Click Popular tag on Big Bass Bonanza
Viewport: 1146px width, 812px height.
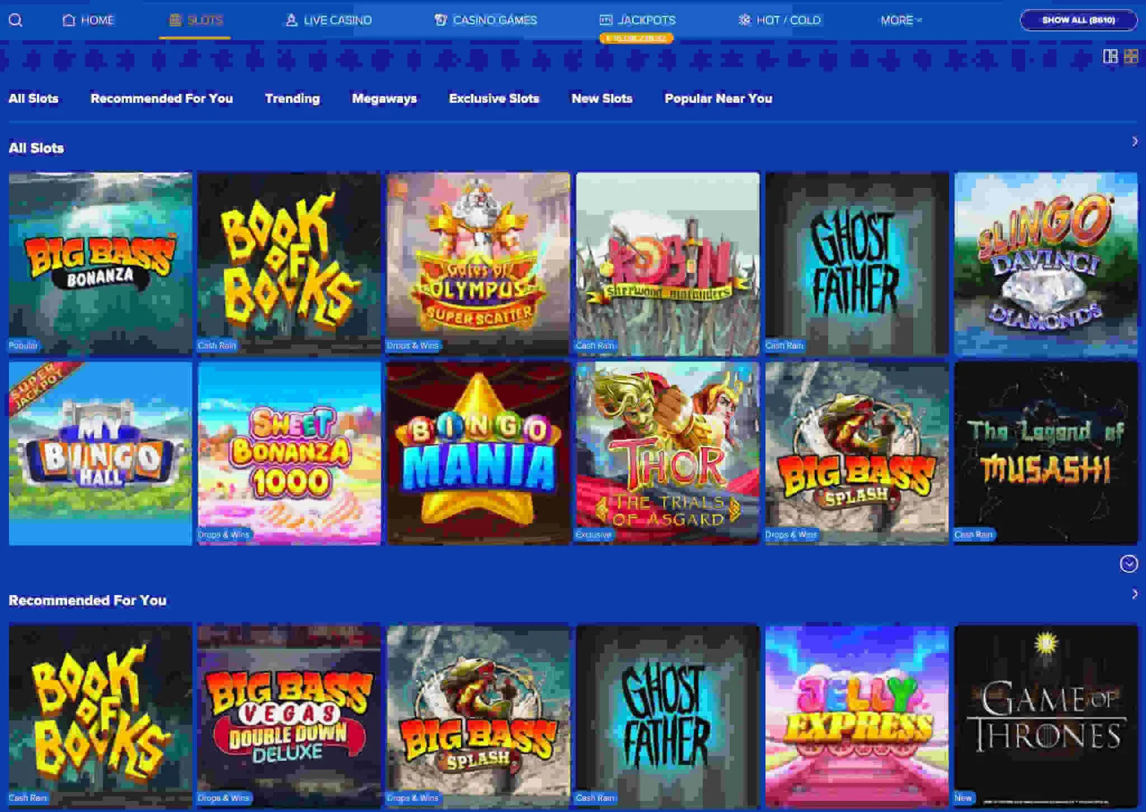click(x=23, y=345)
